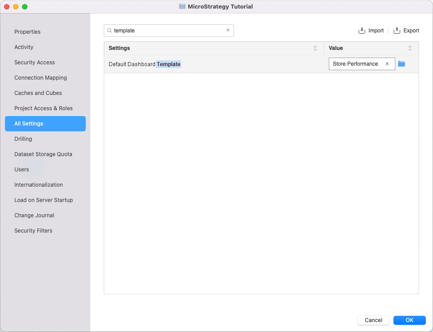Clear the template search text
Viewport: 433px width, 332px height.
click(x=228, y=30)
